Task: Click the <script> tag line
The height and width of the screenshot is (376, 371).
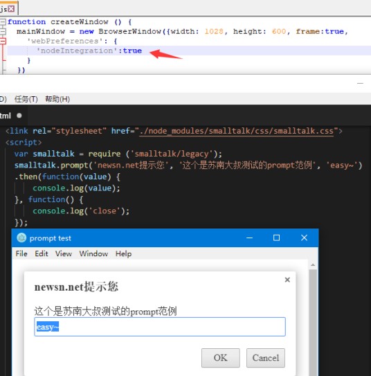Action: (24, 143)
